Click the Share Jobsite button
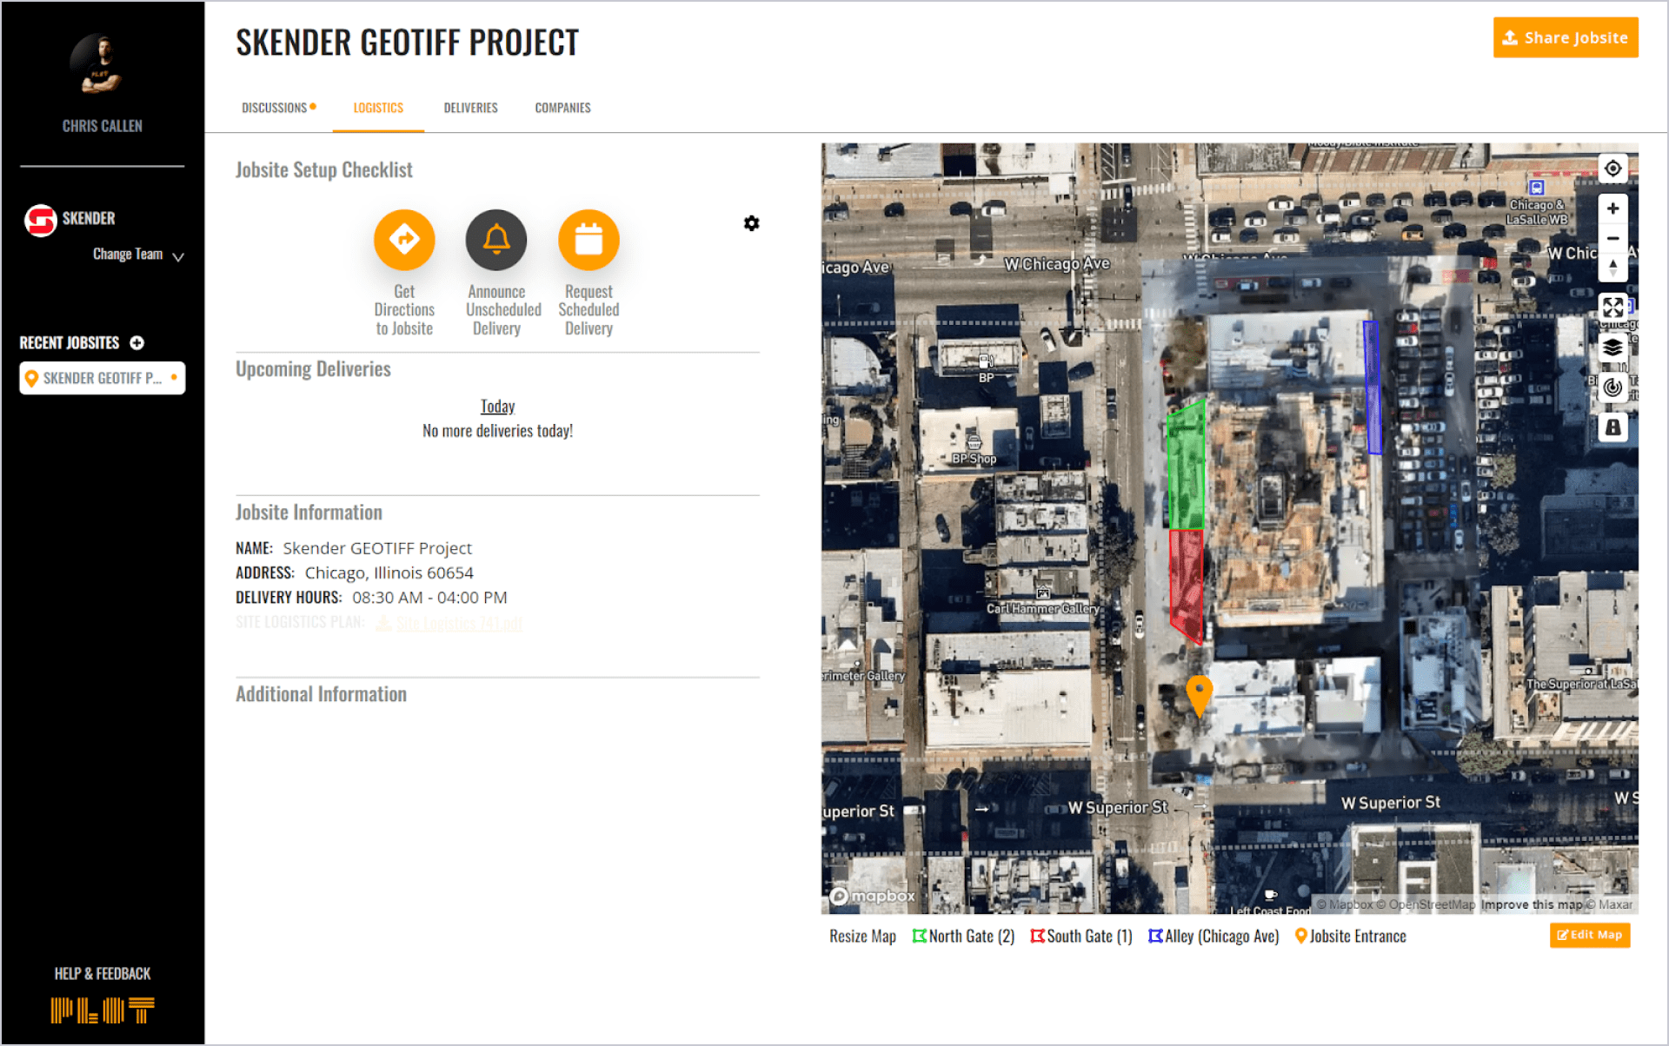 tap(1566, 37)
